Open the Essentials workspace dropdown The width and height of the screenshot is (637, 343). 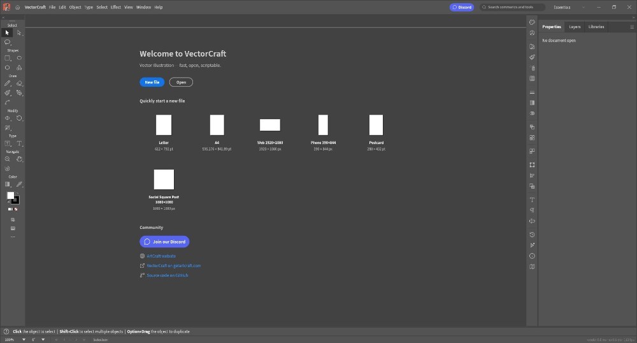pyautogui.click(x=569, y=7)
